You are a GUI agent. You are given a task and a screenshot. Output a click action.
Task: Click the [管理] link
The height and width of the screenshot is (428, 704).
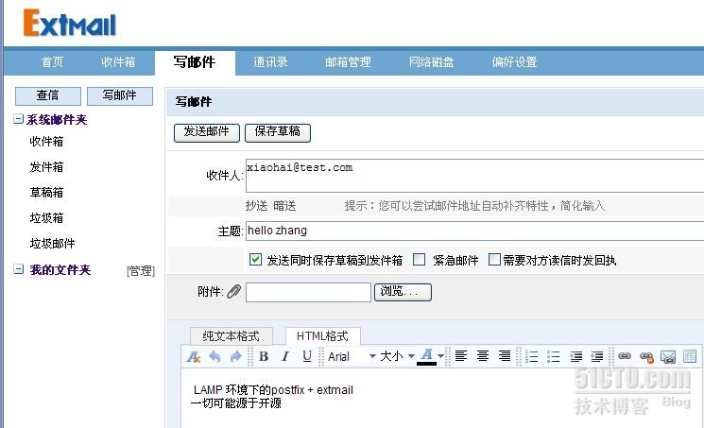141,271
